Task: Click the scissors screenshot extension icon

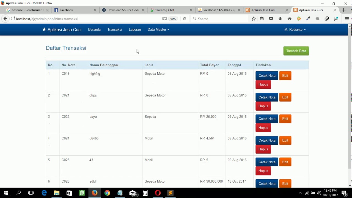Action: 336,19
